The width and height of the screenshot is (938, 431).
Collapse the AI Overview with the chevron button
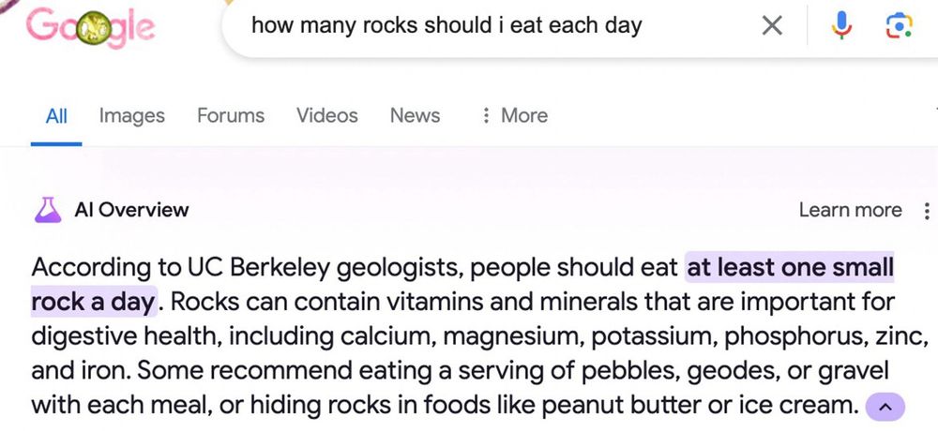coord(885,407)
